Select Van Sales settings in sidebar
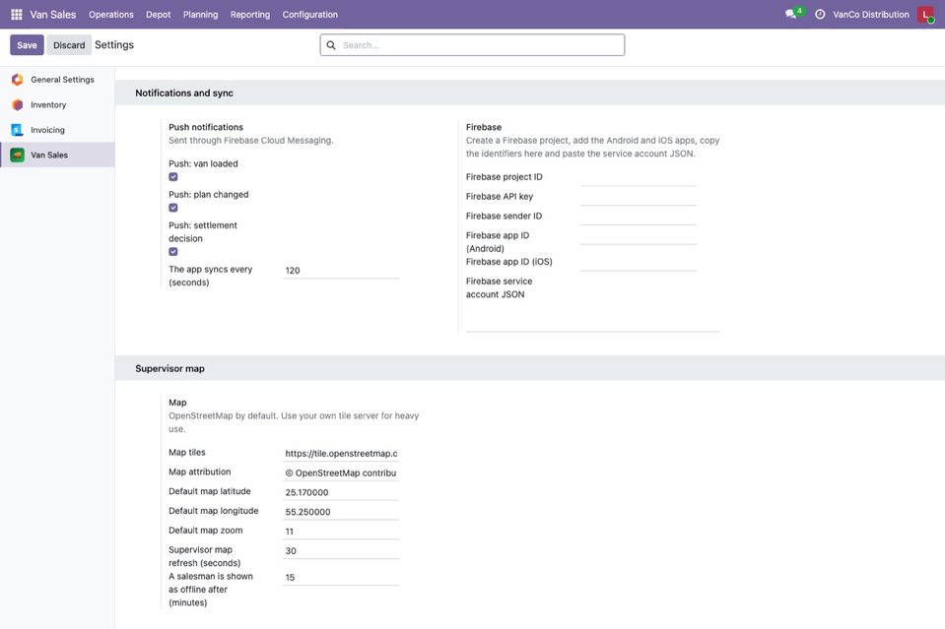This screenshot has width=945, height=629. point(57,156)
